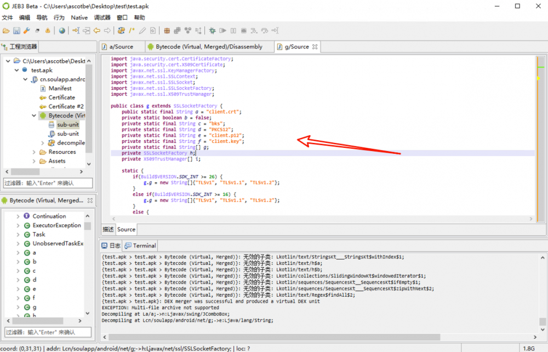Open the Native menu
The width and height of the screenshot is (548, 352).
(x=79, y=18)
